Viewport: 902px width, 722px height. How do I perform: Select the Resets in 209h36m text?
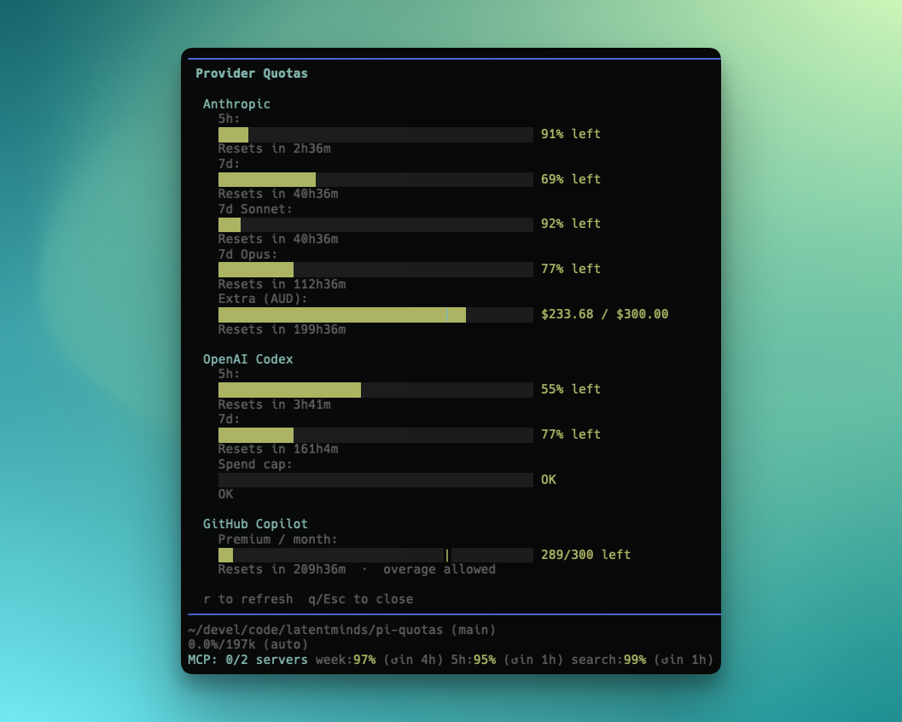coord(282,569)
